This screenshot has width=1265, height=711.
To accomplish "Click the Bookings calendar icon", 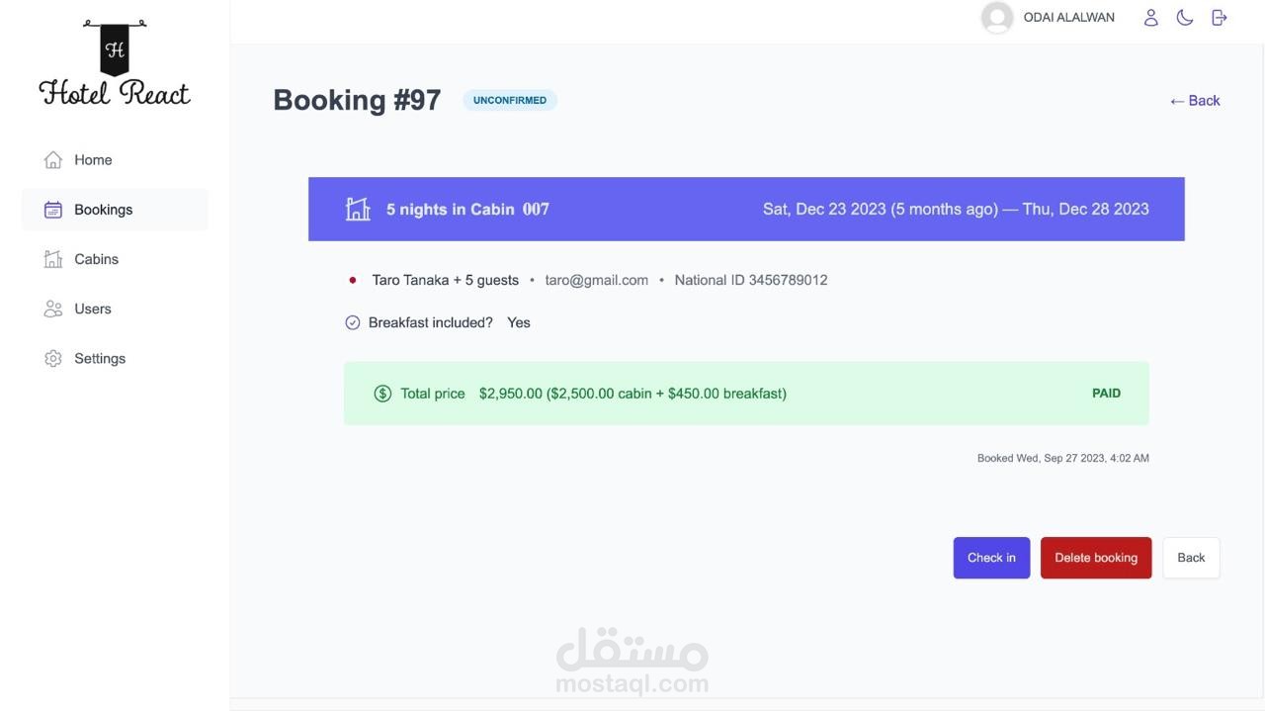I will point(53,210).
